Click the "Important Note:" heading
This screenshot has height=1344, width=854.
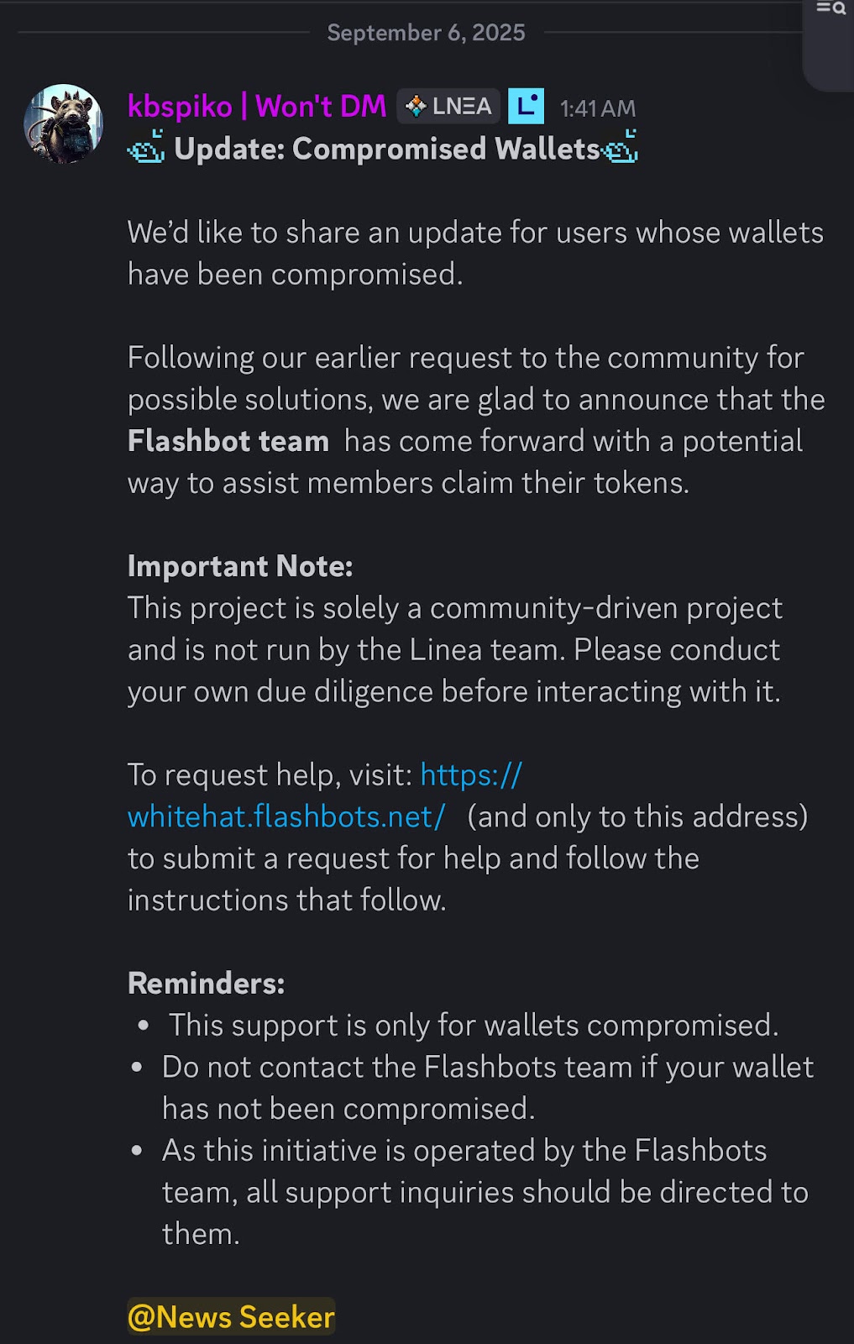(x=240, y=566)
